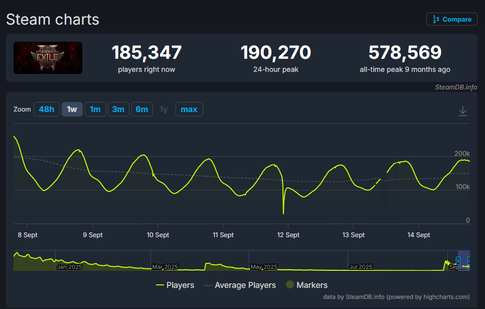Click the Mar 2025 area in navigator
Image resolution: width=485 pixels, height=309 pixels.
pyautogui.click(x=165, y=267)
